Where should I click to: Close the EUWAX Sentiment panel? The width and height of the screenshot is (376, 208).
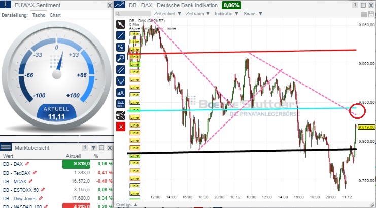(110, 5)
